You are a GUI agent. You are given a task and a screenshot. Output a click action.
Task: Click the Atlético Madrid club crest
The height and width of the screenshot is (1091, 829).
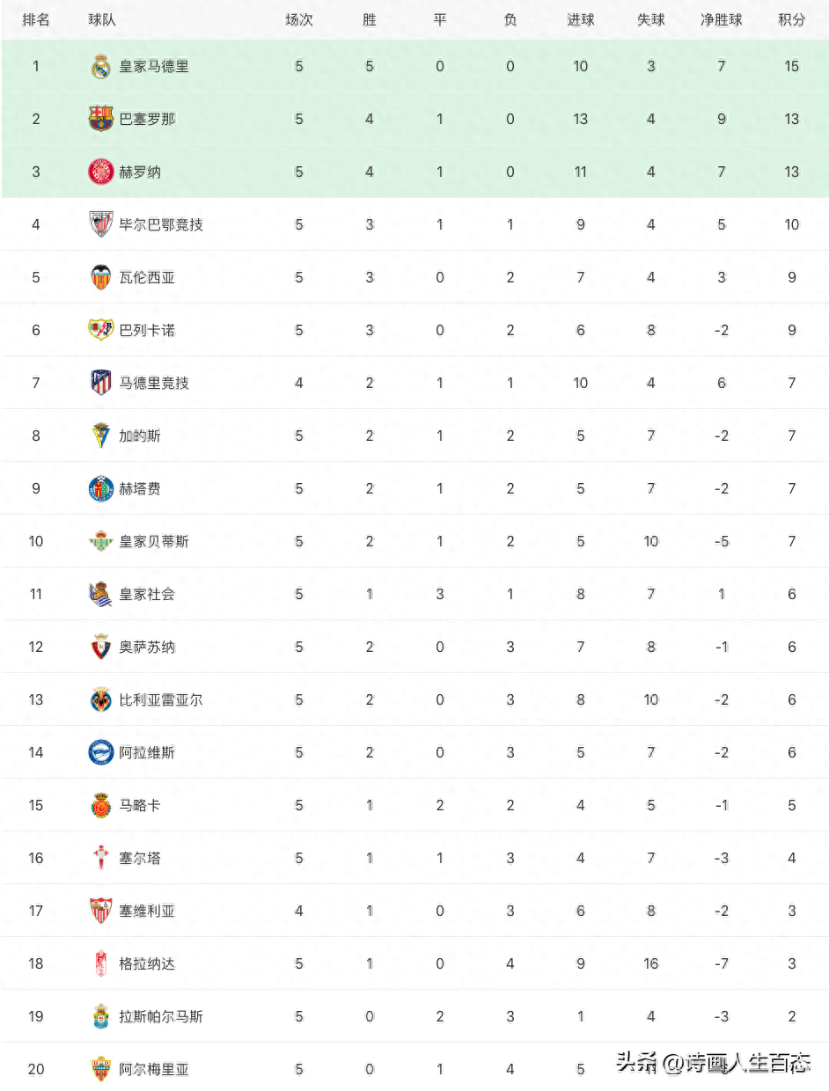tap(101, 383)
